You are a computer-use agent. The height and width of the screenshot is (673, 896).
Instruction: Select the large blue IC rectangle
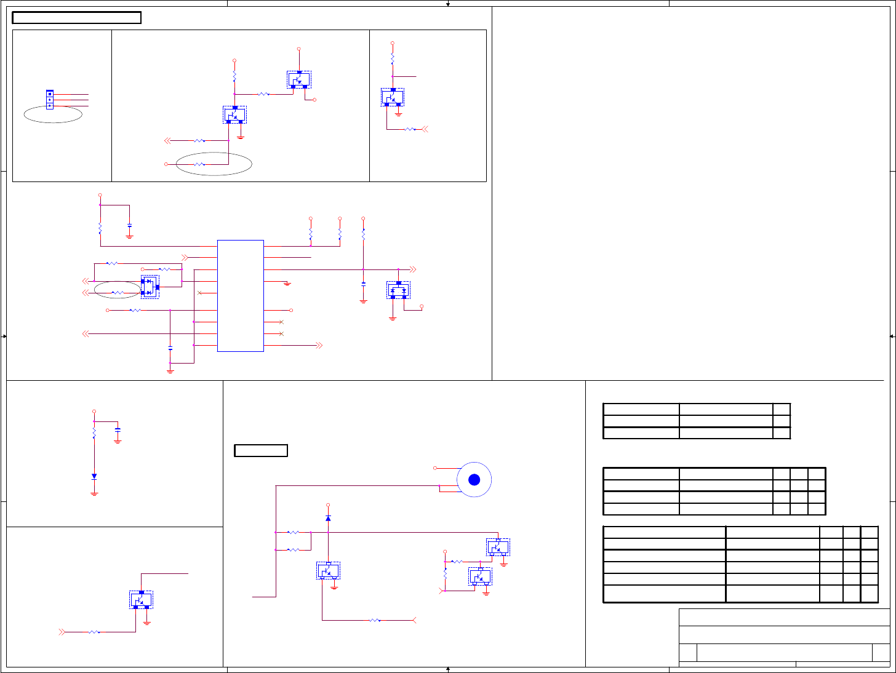(x=241, y=296)
